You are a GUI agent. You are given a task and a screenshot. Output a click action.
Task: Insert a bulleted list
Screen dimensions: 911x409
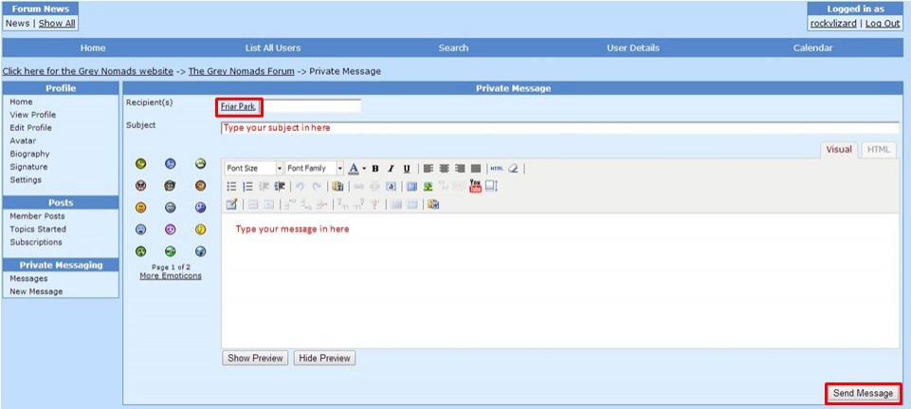pyautogui.click(x=231, y=186)
